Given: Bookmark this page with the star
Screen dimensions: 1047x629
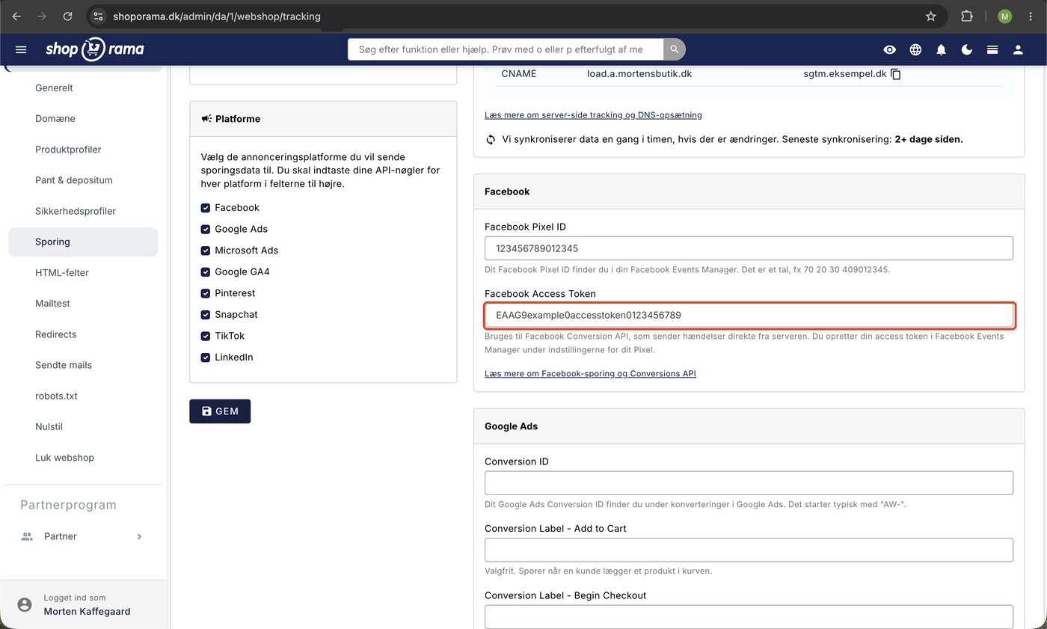Looking at the screenshot, I should tap(930, 16).
